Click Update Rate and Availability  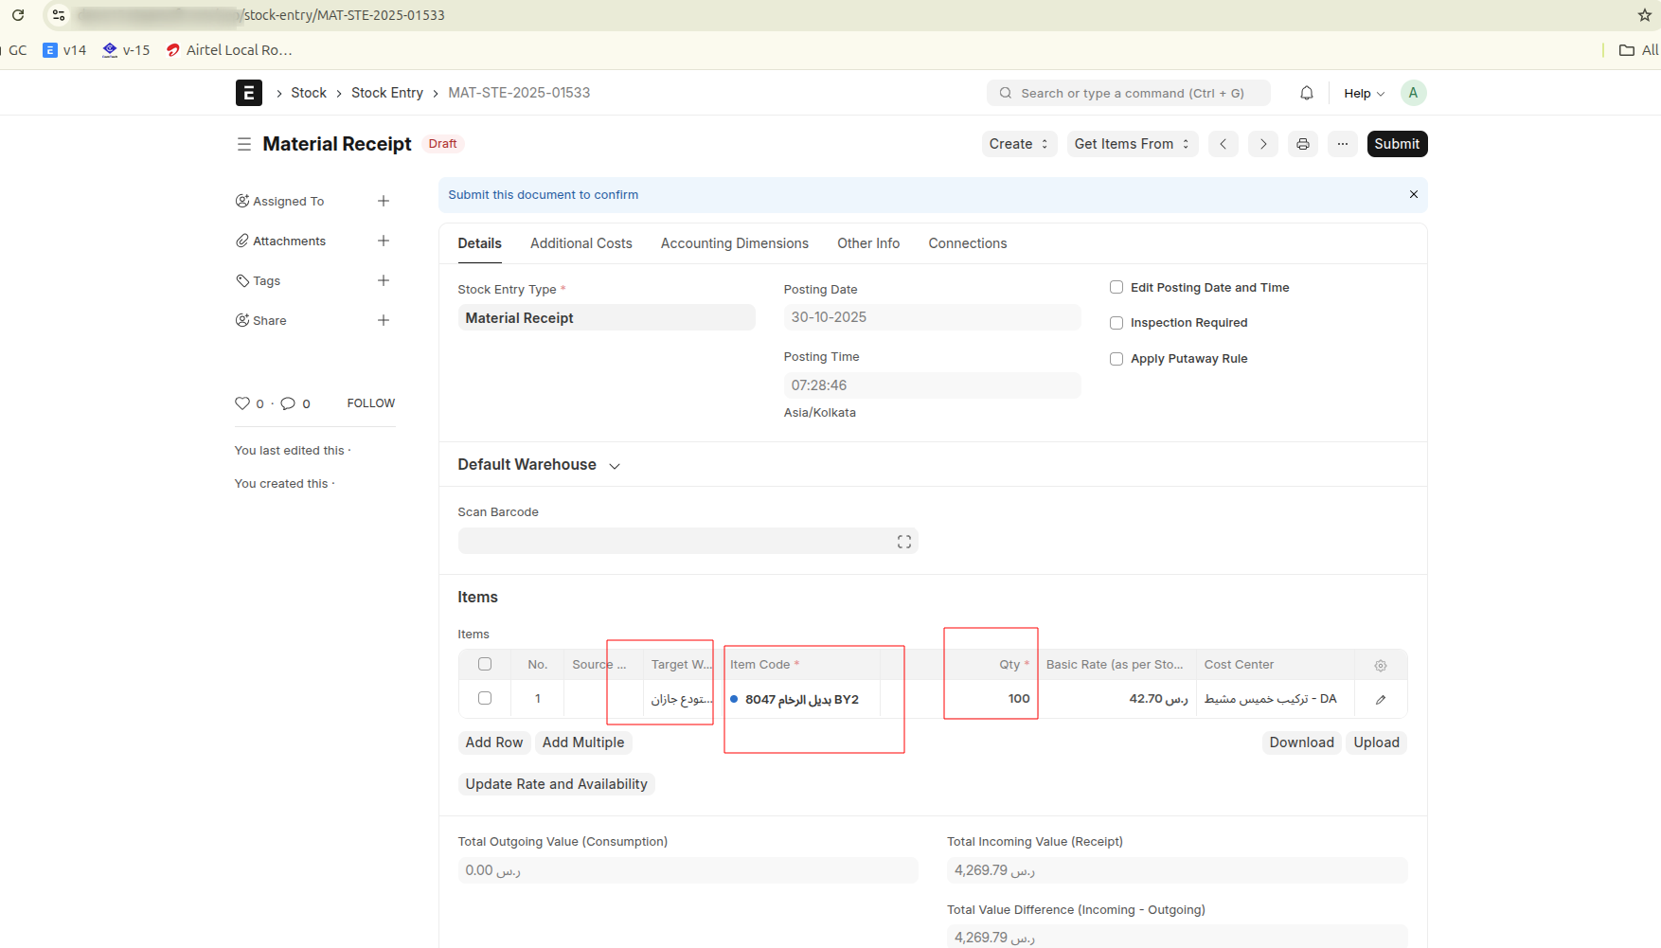556,783
